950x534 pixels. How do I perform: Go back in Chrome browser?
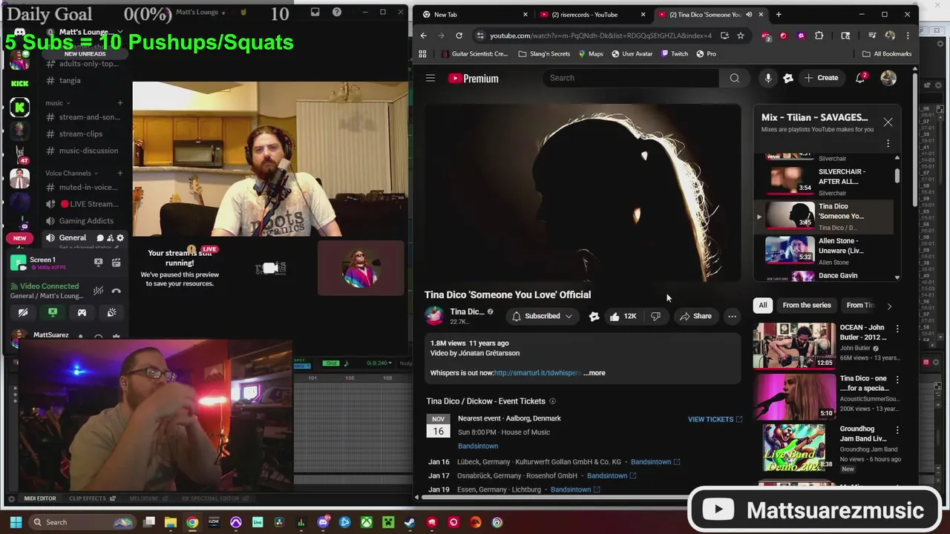click(424, 36)
